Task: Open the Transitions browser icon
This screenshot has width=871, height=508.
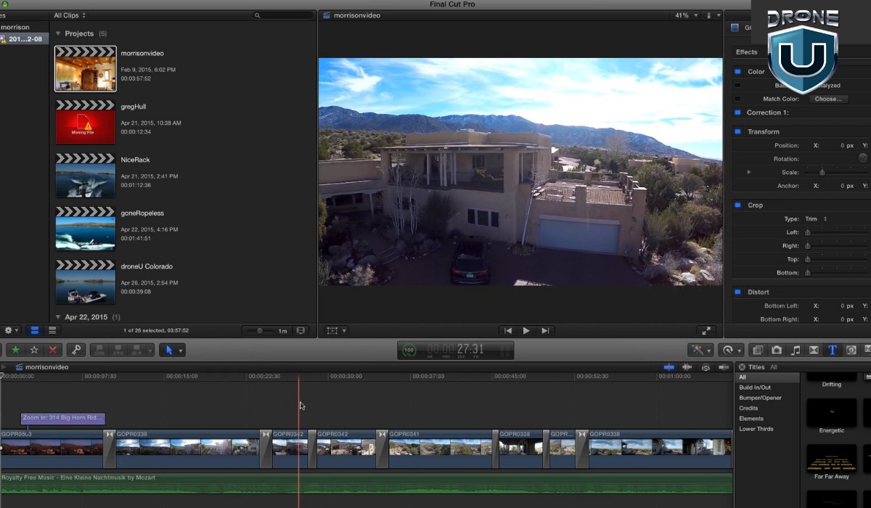Action: 814,350
